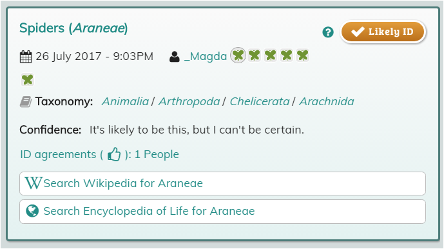The image size is (444, 249).
Task: Click the help question mark icon
Action: [328, 32]
